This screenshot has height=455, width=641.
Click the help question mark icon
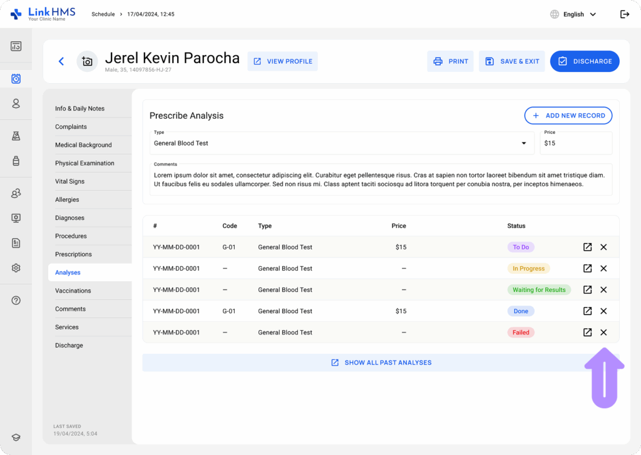click(x=16, y=300)
